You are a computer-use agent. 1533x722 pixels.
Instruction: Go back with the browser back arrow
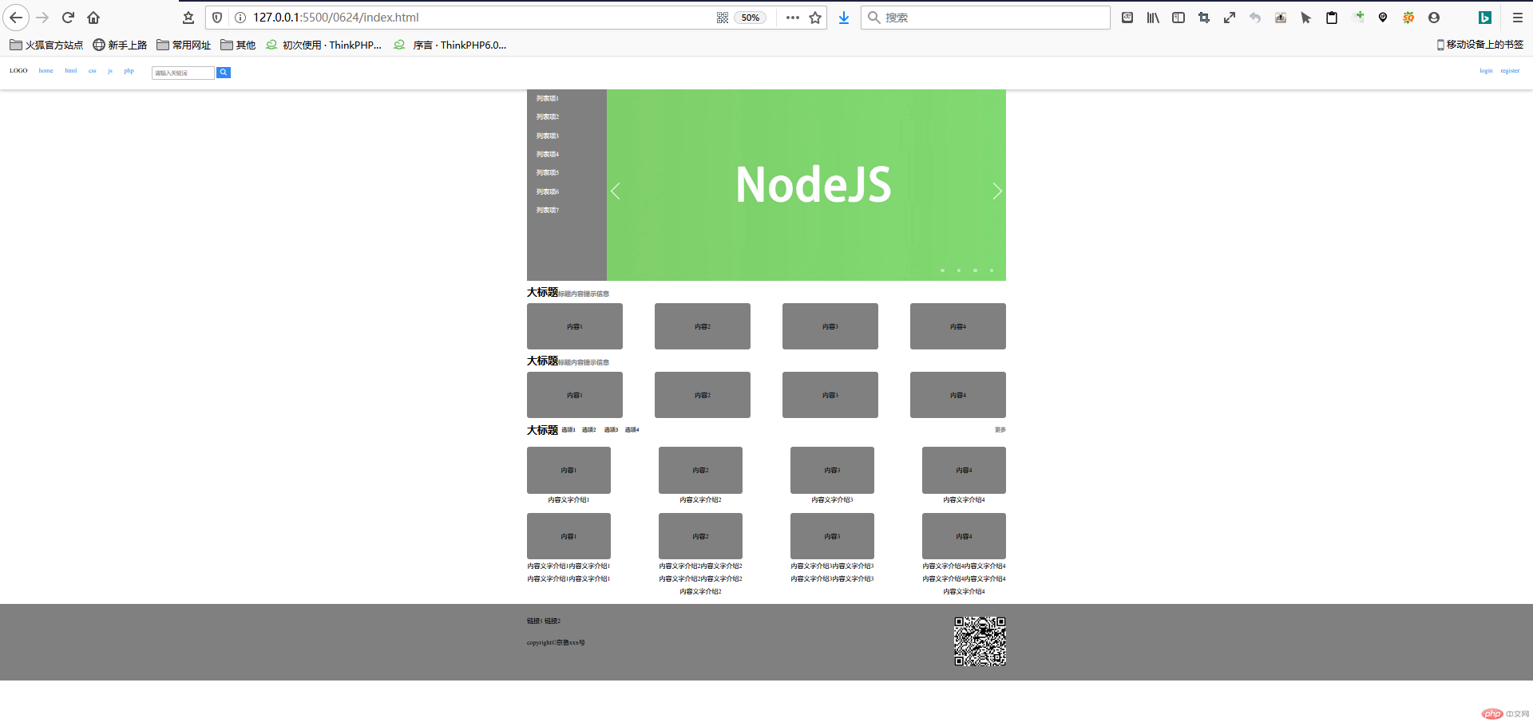point(16,18)
